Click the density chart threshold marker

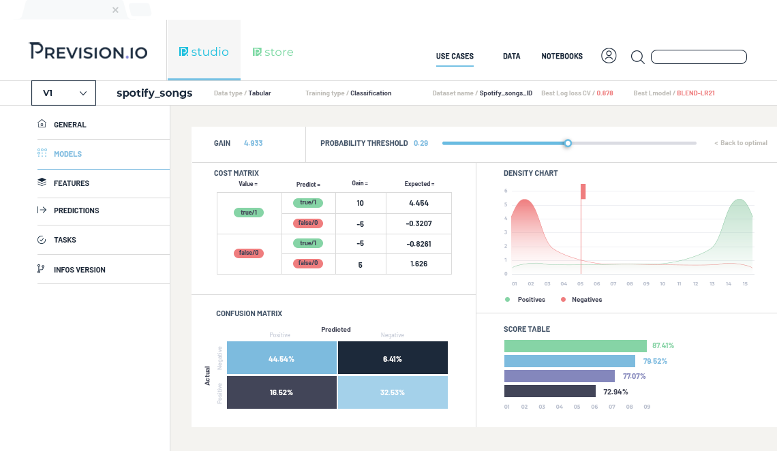tap(583, 191)
